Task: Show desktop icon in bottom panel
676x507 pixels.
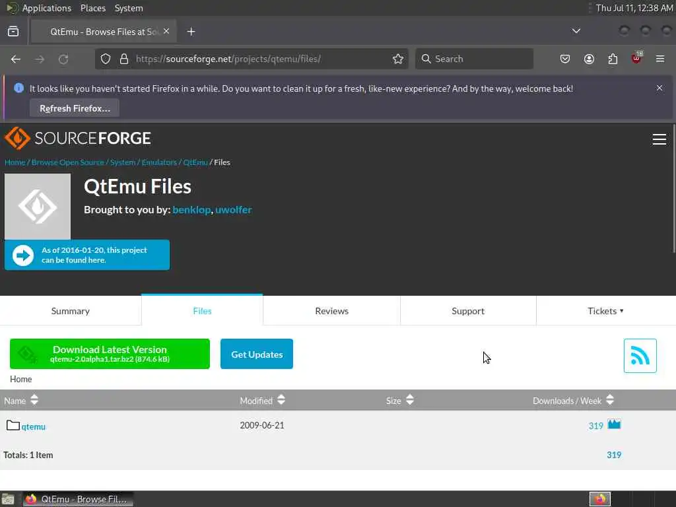Action: coord(8,499)
